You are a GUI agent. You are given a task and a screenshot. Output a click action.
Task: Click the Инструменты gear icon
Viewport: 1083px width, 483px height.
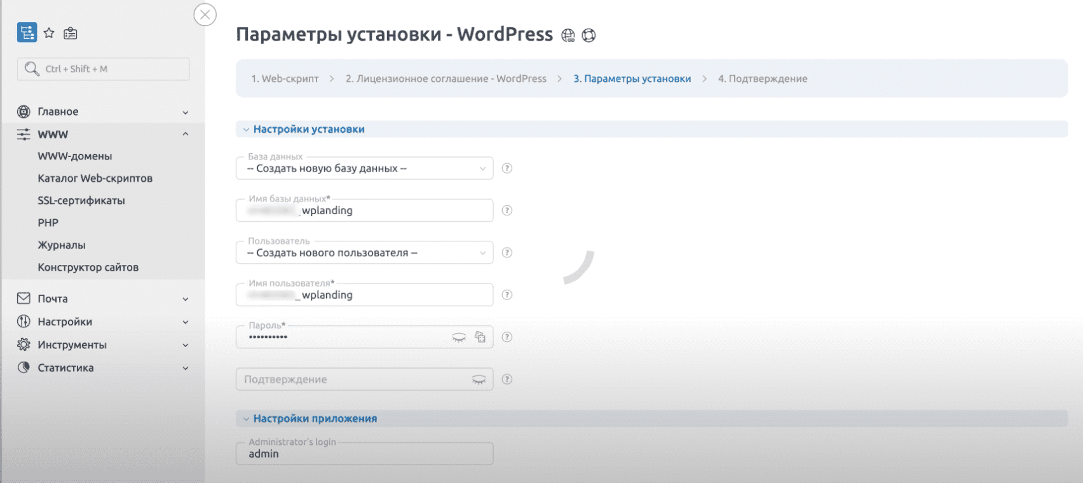[24, 344]
